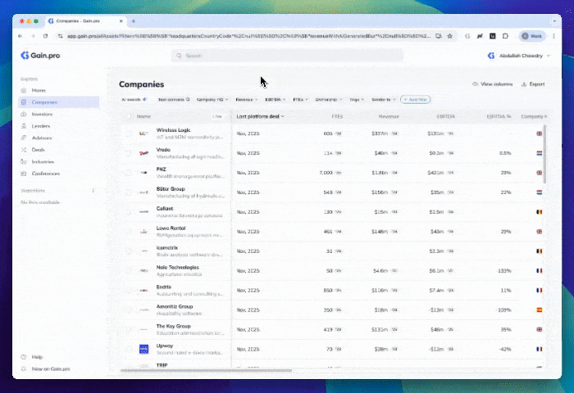Click the Search input field at top
The height and width of the screenshot is (393, 574).
coord(287,56)
